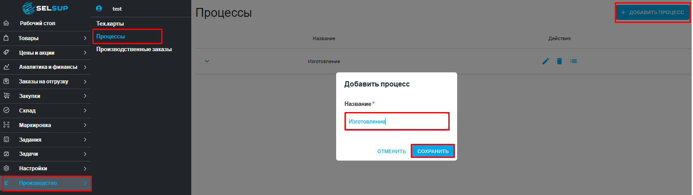Screen dimensions: 693x195
Task: Click the SelSup logo
Action: 45,8
